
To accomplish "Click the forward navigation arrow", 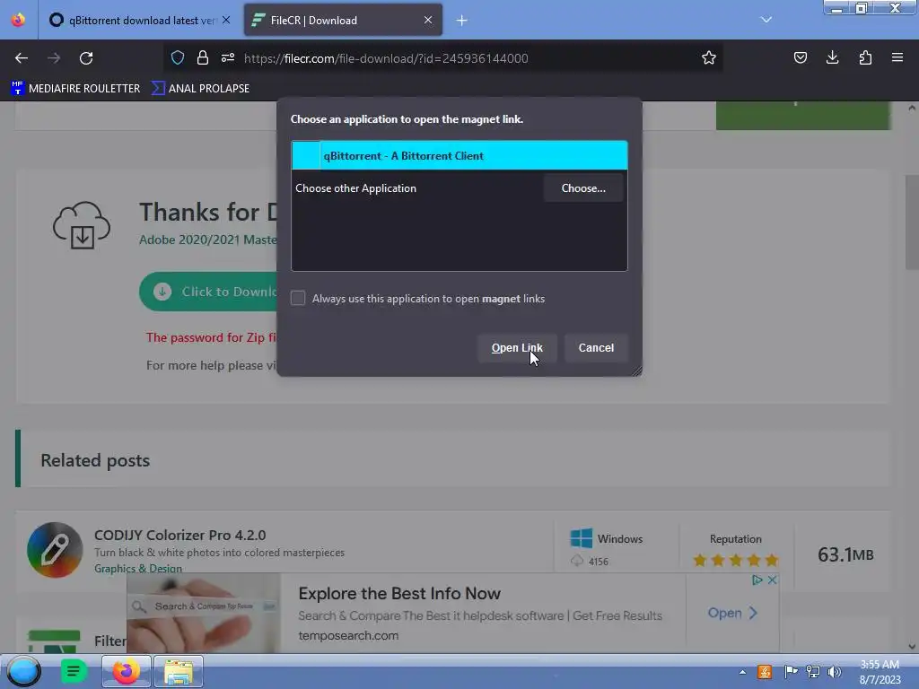I will click(54, 58).
